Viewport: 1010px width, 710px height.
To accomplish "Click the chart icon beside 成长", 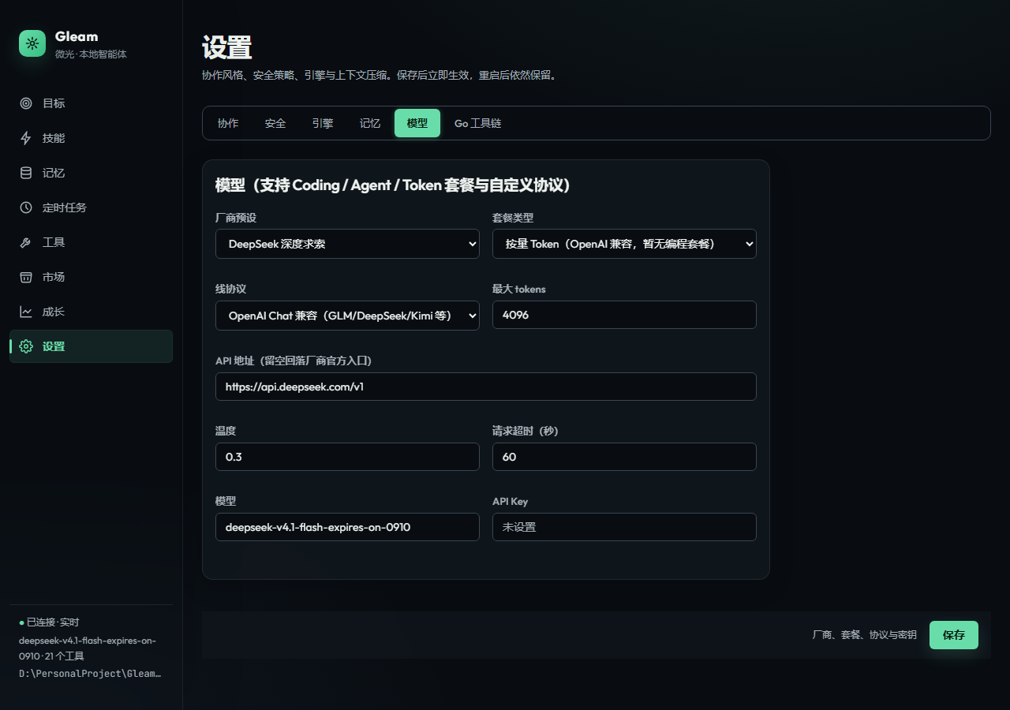I will click(x=26, y=312).
